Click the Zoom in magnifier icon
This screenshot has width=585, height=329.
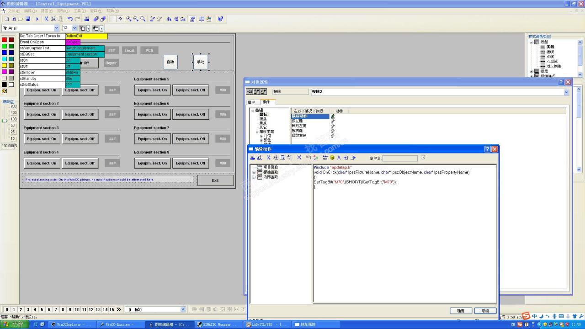(129, 19)
